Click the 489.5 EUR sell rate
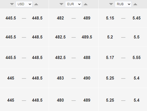Screen dimensions: 147x111 87,37
